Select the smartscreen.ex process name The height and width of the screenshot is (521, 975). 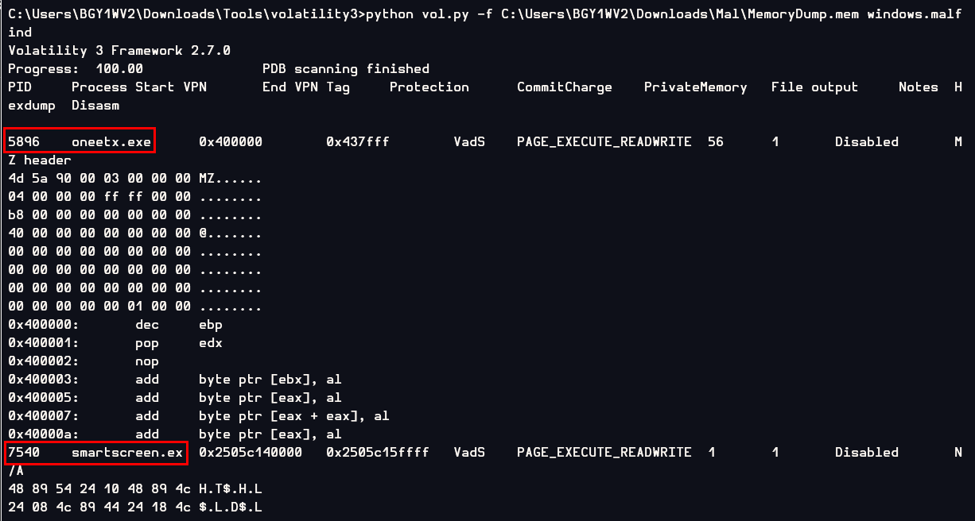coord(126,452)
